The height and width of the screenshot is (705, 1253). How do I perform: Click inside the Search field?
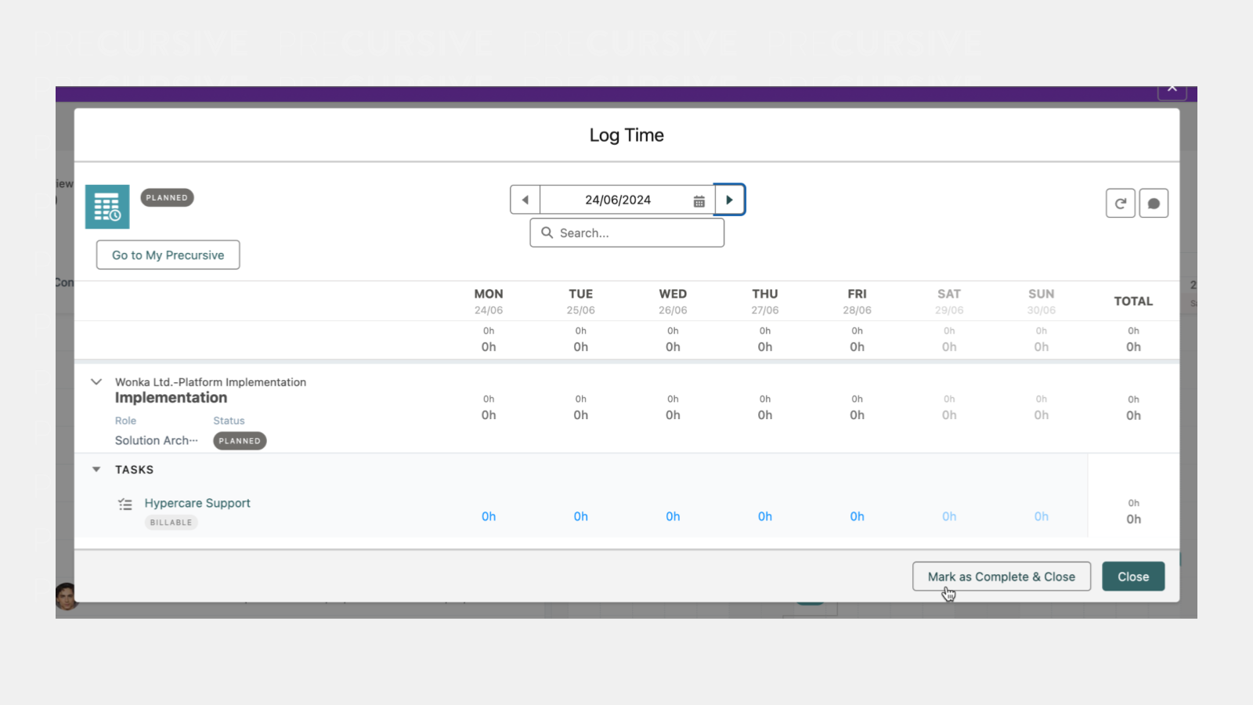pyautogui.click(x=626, y=233)
